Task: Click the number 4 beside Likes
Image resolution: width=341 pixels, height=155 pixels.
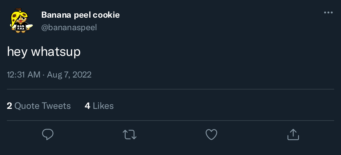Action: tap(88, 106)
